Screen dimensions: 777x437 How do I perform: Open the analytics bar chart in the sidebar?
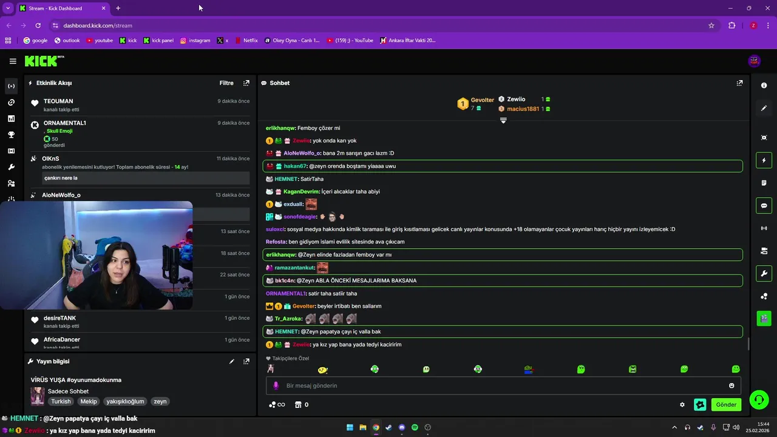coord(11,118)
